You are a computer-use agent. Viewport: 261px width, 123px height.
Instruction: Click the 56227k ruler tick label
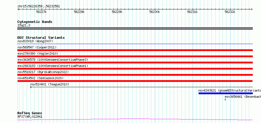point(41,12)
